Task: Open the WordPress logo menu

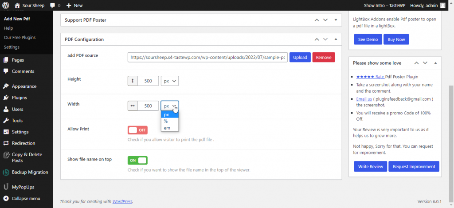Action: point(6,5)
